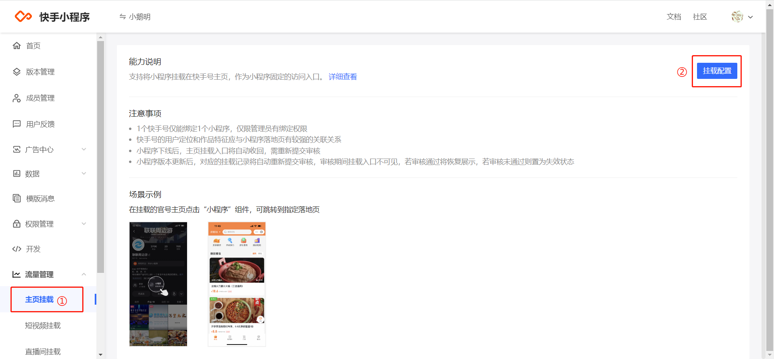Click the note starting 快手号的用户定位
Screen dimensions: 774x359
(x=239, y=140)
